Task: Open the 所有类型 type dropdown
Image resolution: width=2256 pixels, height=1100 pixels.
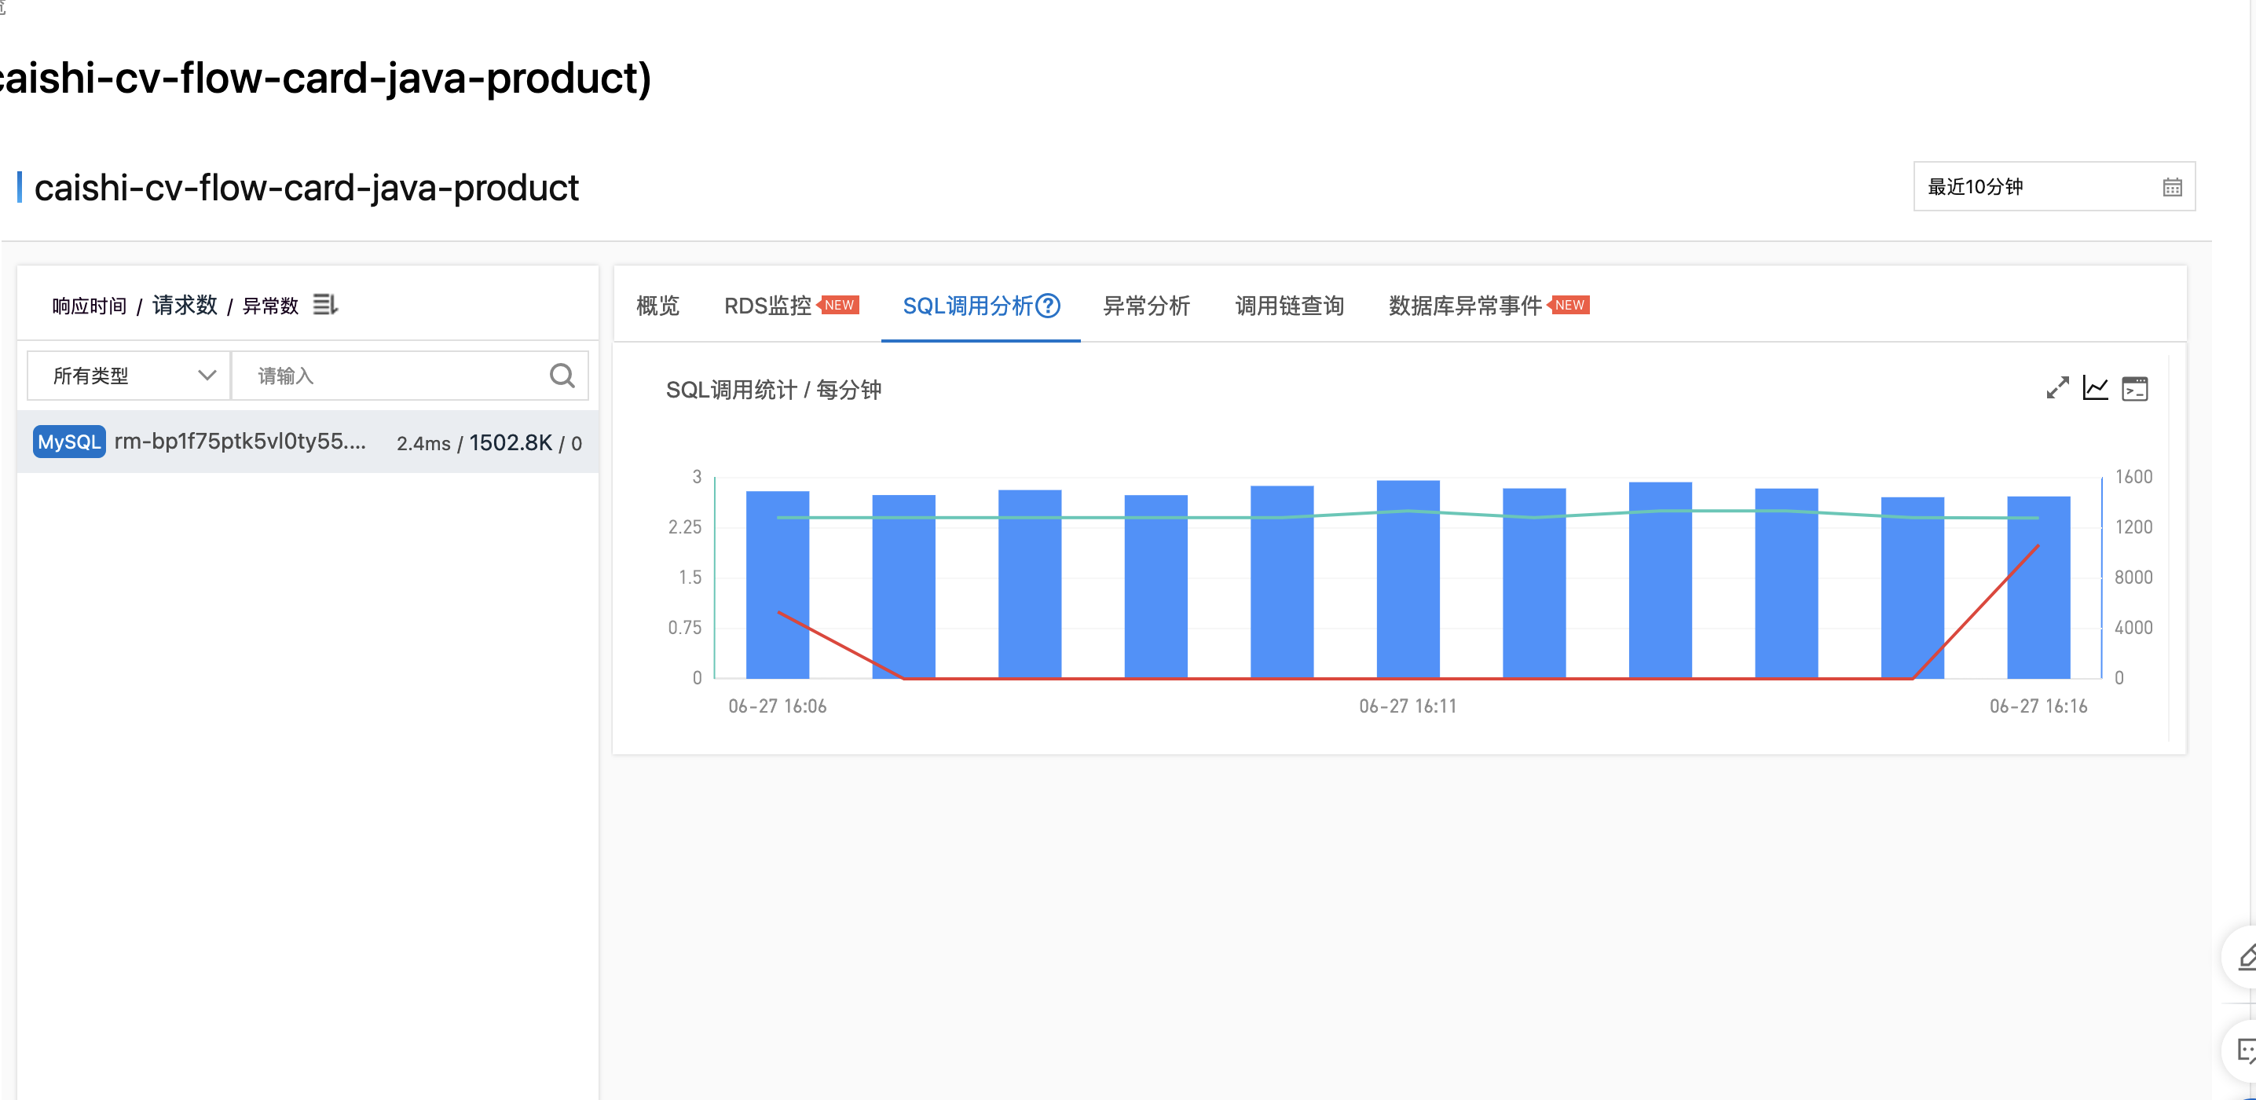Action: (x=129, y=376)
